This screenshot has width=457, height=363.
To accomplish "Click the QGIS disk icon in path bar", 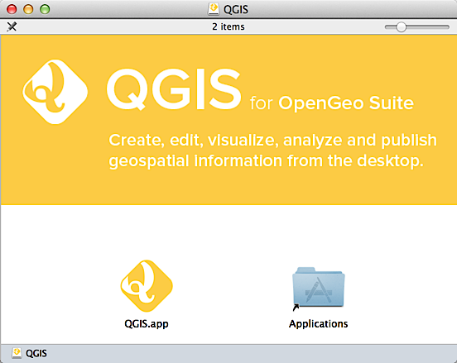I will click(17, 353).
